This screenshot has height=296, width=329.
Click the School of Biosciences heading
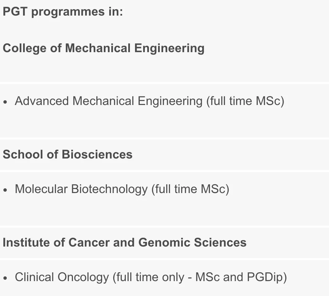67,154
